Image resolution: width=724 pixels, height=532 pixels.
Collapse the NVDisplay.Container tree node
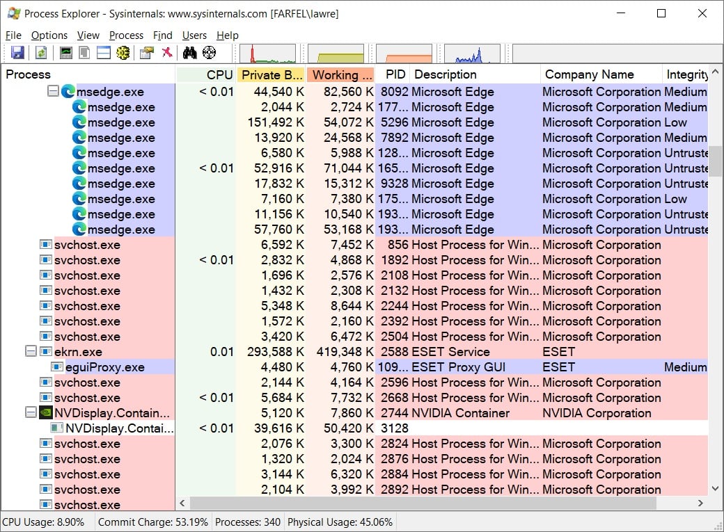click(31, 412)
